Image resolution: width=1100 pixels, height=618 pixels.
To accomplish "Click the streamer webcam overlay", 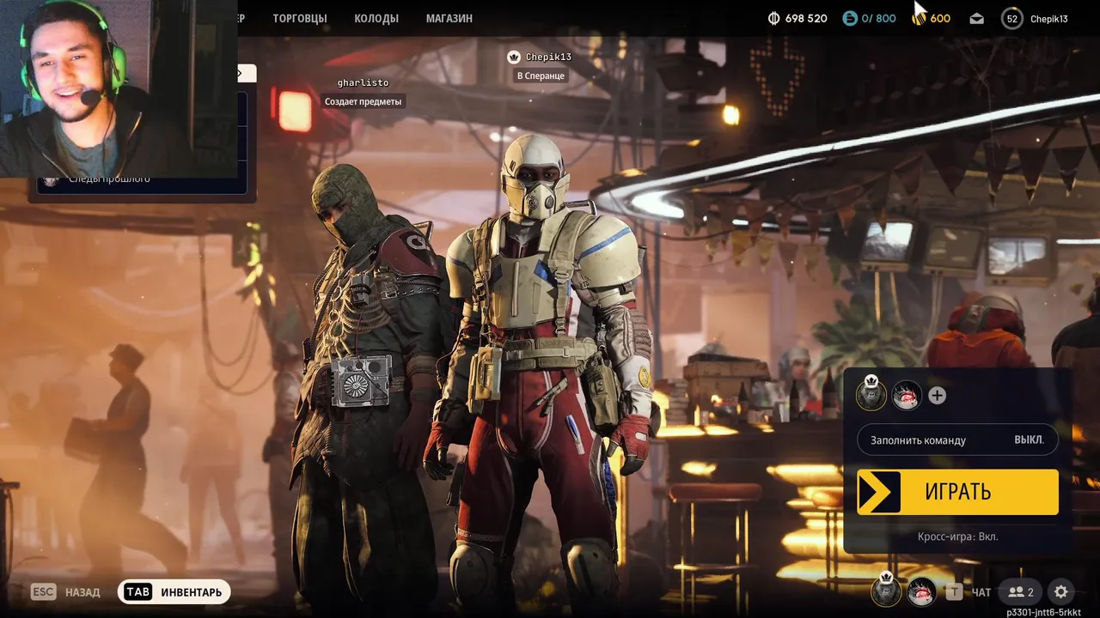I will 119,88.
